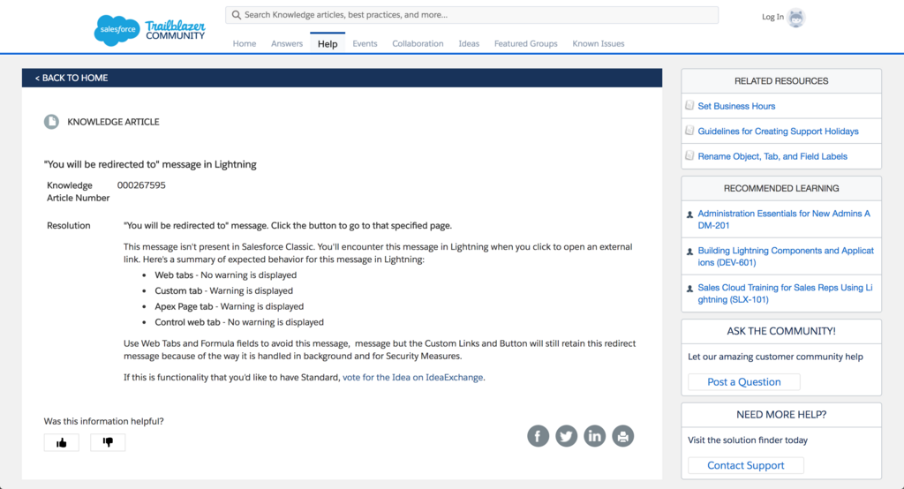Click the 'Web tabs - No warning' bullet
Screen dimensions: 904x489
click(225, 275)
